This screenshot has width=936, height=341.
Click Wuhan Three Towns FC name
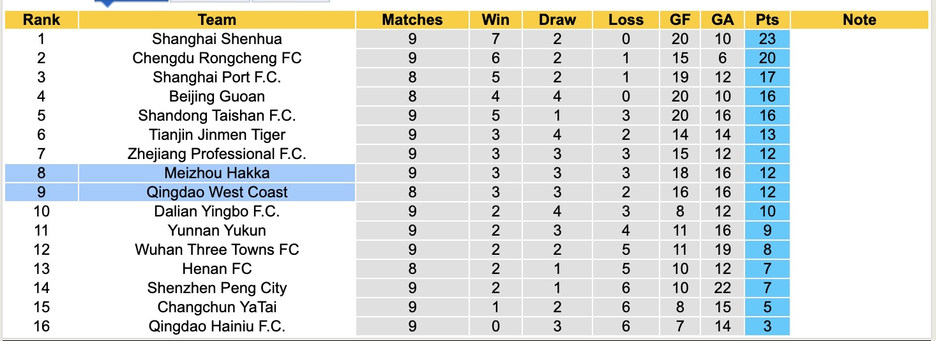[217, 250]
